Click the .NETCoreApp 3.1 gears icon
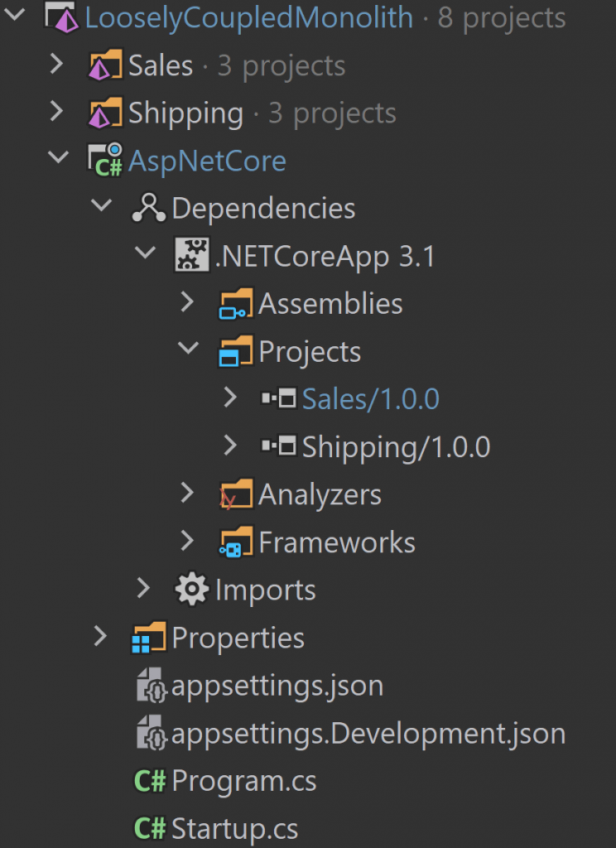The width and height of the screenshot is (616, 848). point(191,255)
